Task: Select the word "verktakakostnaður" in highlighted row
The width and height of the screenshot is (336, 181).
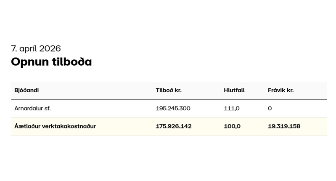Action: pos(69,126)
